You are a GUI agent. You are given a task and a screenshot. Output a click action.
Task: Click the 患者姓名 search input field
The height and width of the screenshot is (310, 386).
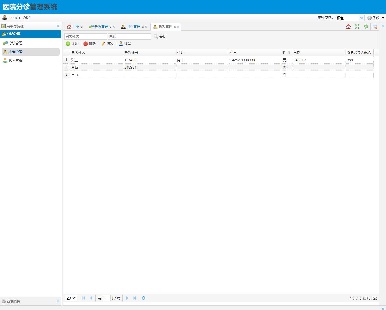pos(85,37)
